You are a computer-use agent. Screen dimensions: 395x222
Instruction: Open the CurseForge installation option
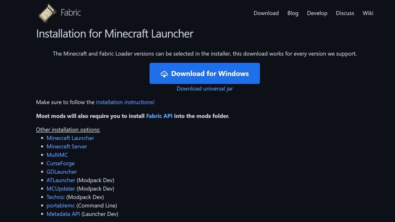60,163
